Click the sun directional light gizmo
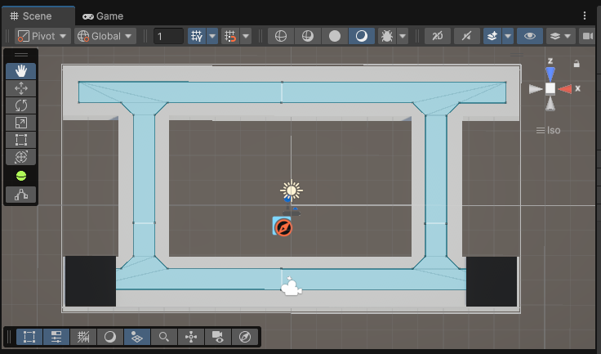Screen dimensions: 601x354 (x=291, y=190)
